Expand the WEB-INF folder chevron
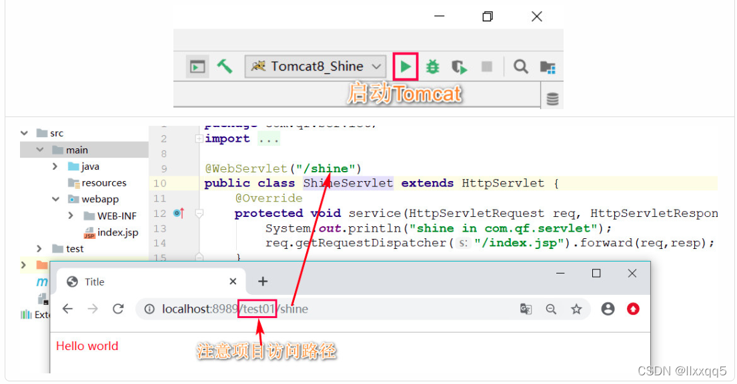 point(71,216)
